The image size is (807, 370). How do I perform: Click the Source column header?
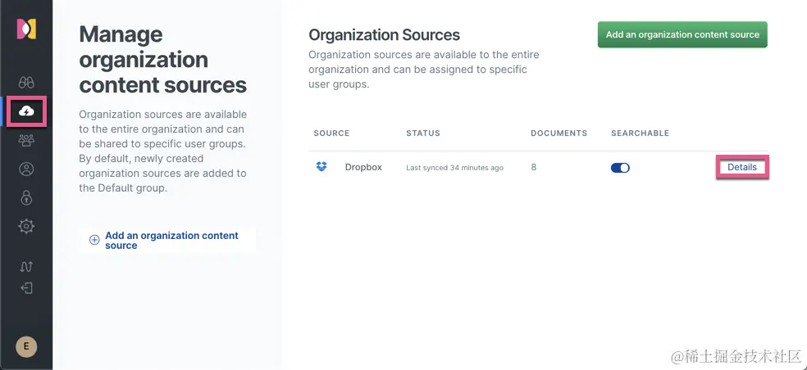click(x=331, y=133)
